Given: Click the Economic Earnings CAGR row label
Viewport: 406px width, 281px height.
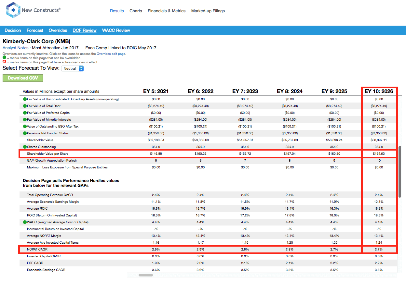Looking at the screenshot, I should point(46,270).
